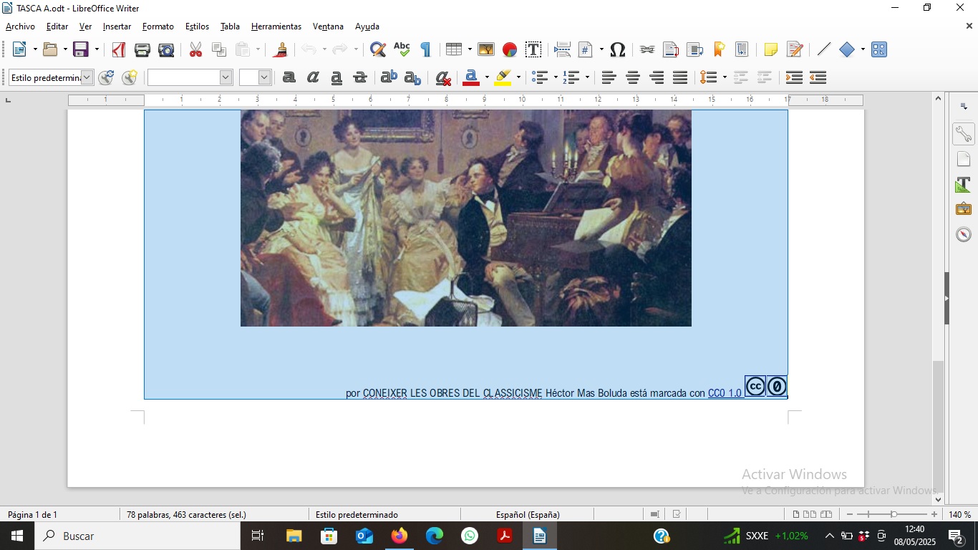Insert a bookmark
The height and width of the screenshot is (550, 978).
click(719, 49)
